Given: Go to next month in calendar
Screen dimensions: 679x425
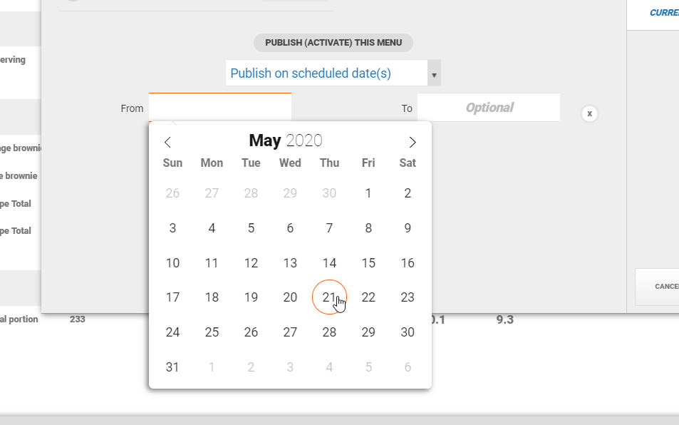Looking at the screenshot, I should (413, 142).
